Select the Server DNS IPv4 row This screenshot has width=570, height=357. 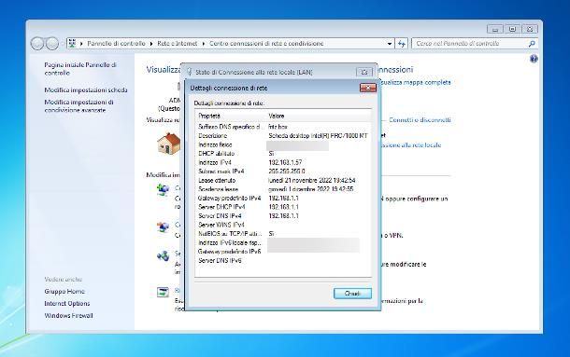pyautogui.click(x=283, y=216)
